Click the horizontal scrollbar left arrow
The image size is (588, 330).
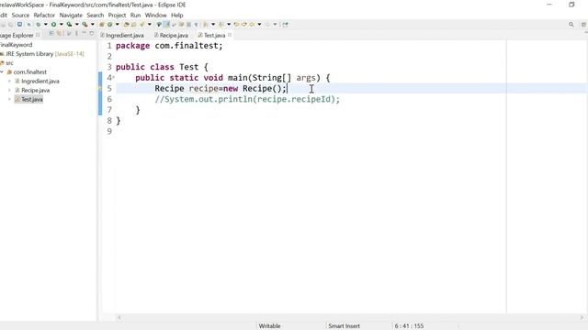pyautogui.click(x=119, y=318)
